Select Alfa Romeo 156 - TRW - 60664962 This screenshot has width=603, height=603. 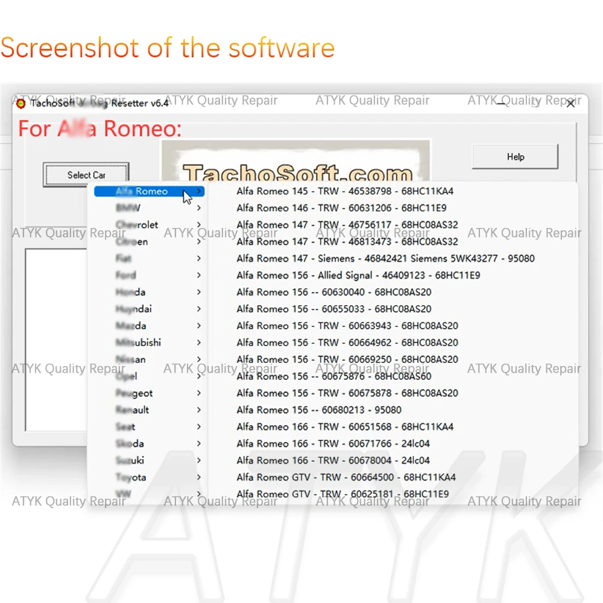[x=347, y=343]
